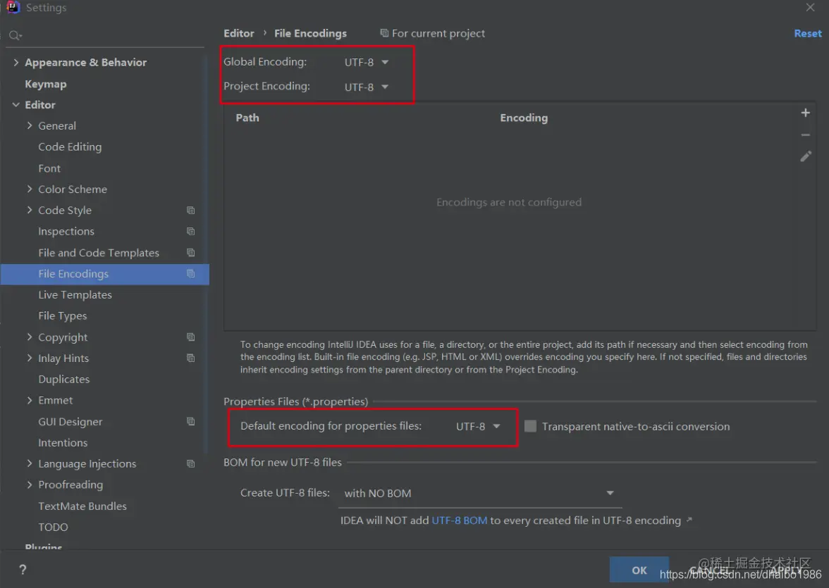
Task: Expand the Language Injections node
Action: tap(30, 464)
